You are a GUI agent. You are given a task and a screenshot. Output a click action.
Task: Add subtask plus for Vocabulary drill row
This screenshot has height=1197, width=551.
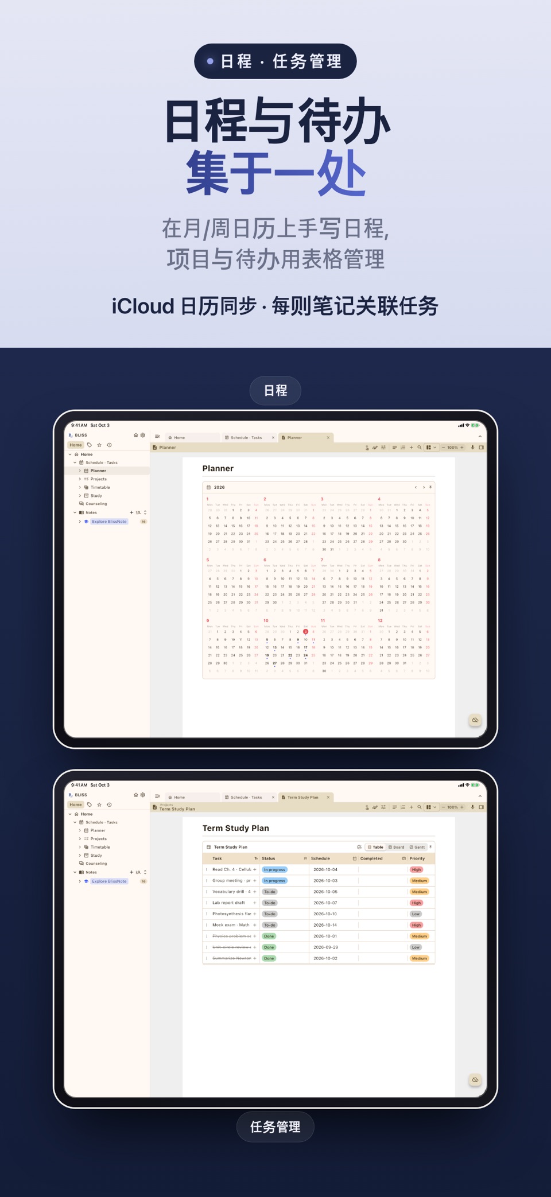pos(255,892)
